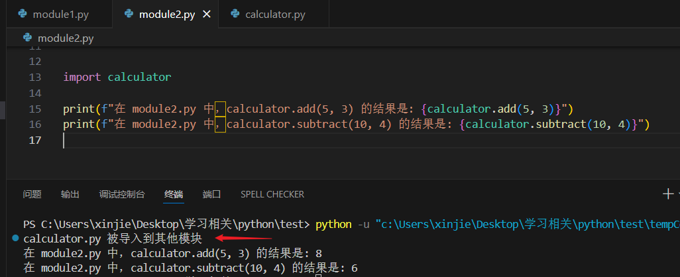Open a new terminal with the plus icon
The width and height of the screenshot is (680, 277).
(667, 194)
